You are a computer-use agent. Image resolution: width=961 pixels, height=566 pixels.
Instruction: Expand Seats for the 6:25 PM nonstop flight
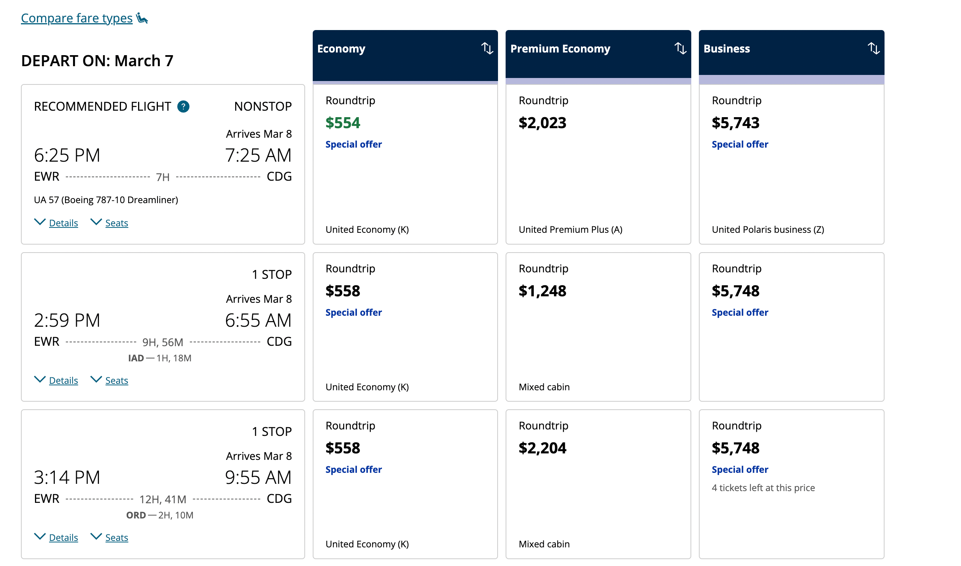click(116, 223)
